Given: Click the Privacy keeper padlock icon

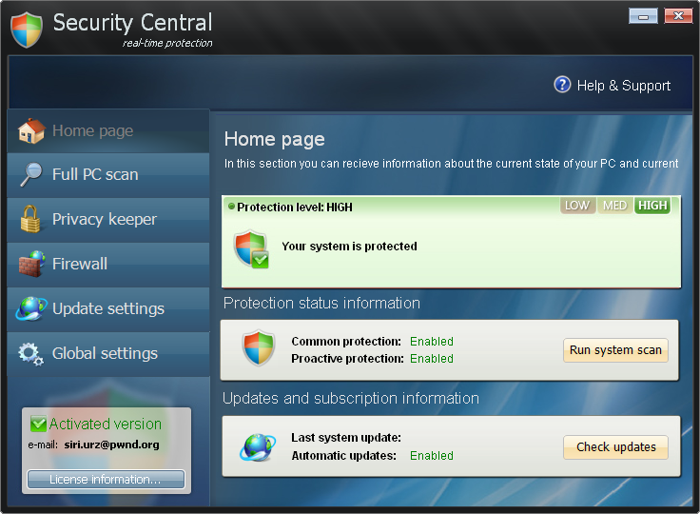Looking at the screenshot, I should coord(30,219).
